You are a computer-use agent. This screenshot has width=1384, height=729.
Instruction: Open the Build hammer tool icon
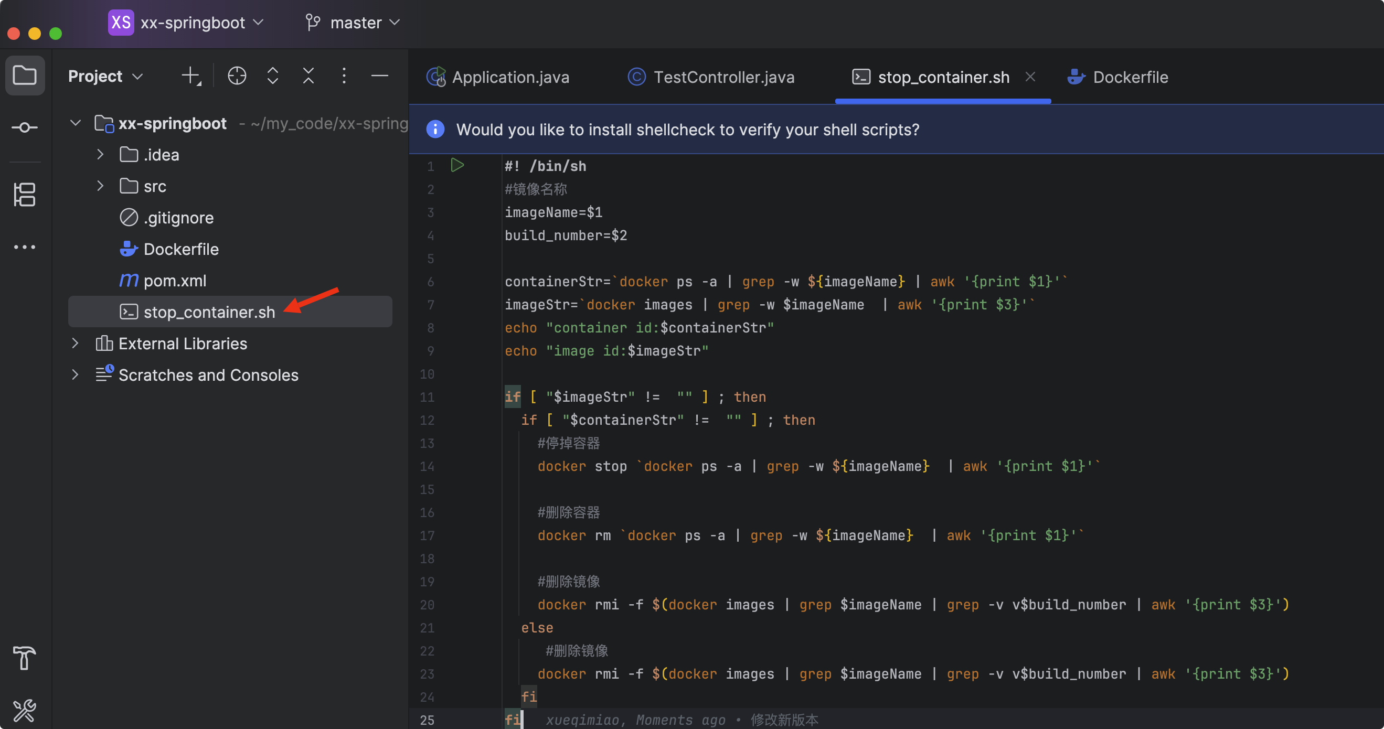[x=24, y=658]
